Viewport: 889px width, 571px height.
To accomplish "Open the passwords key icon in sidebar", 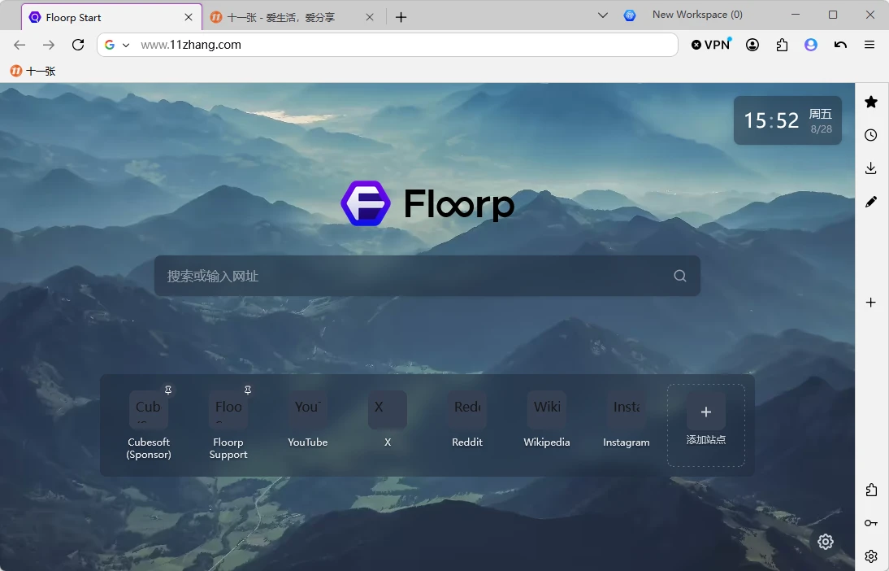I will [871, 523].
